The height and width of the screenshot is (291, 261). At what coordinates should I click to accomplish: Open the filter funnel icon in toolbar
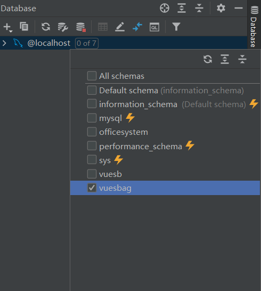[x=176, y=27]
